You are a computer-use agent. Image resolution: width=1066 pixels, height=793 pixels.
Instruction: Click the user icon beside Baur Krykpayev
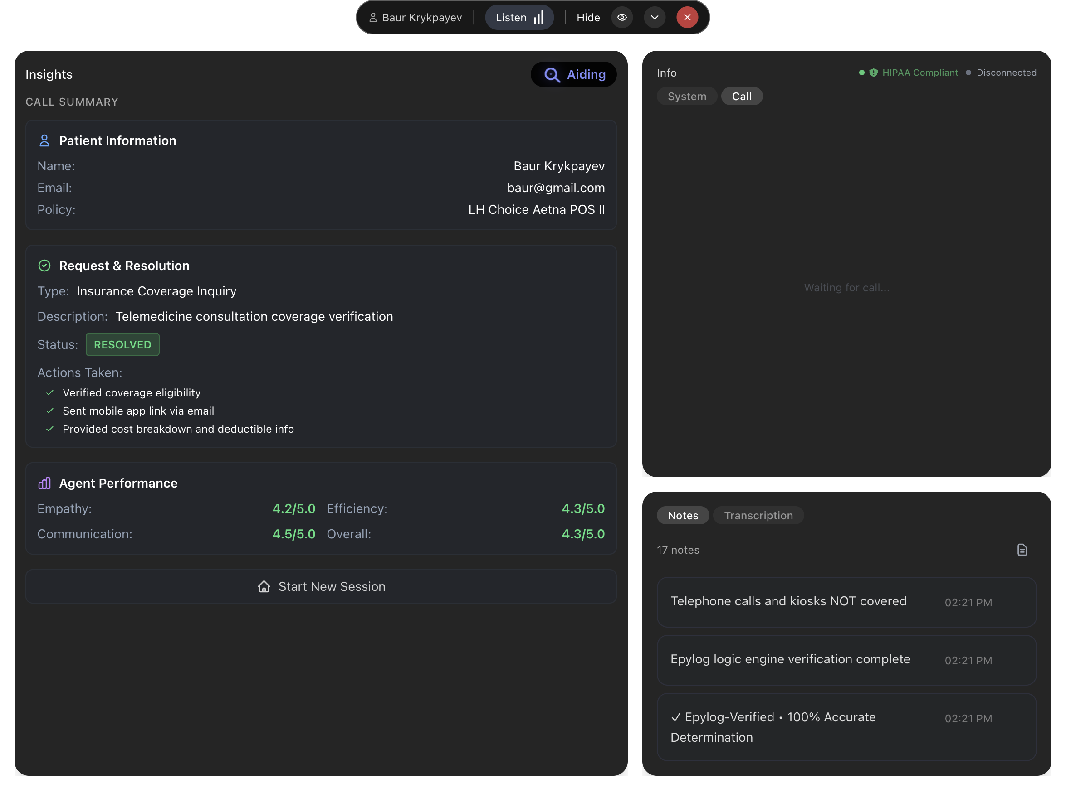pos(373,18)
